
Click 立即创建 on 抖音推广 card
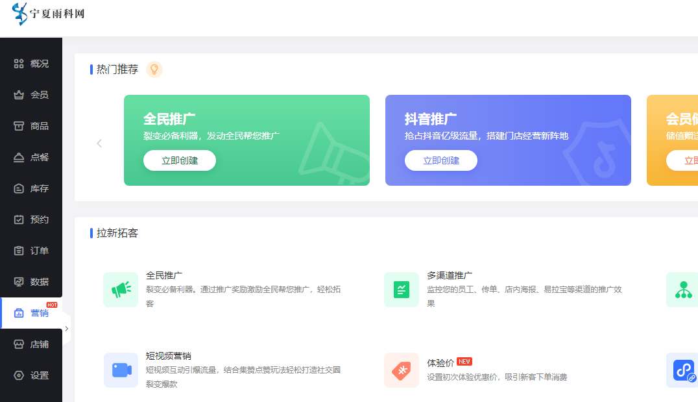[x=441, y=160]
